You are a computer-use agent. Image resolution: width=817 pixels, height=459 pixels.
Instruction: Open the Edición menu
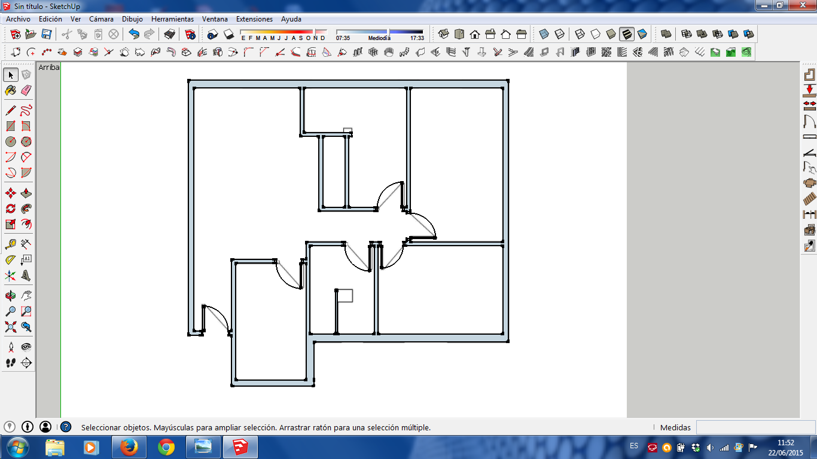pyautogui.click(x=50, y=19)
